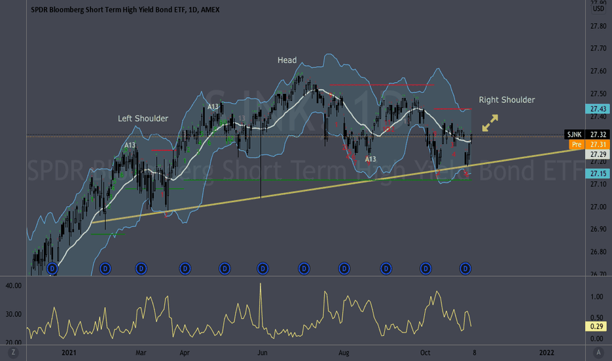Click the tall indicator spike peak above Jun
The image size is (612, 361).
tap(260, 284)
